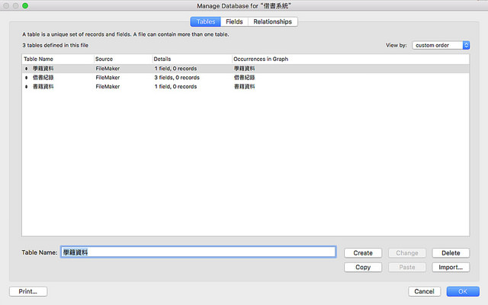This screenshot has width=488, height=305.
Task: Click the FileMaker source cell of 借書紀錄
Action: coord(108,78)
